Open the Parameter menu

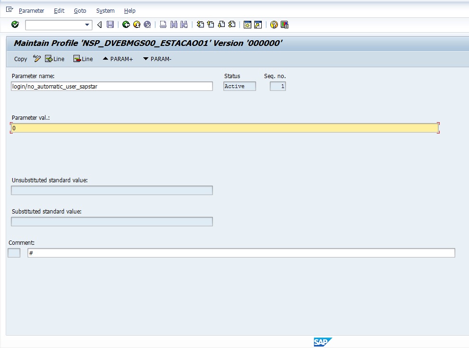[31, 10]
